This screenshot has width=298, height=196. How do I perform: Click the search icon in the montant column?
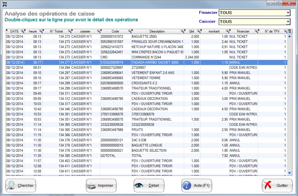click(x=226, y=31)
